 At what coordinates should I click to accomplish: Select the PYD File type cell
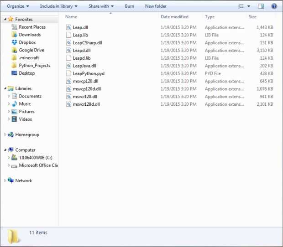[x=213, y=73]
